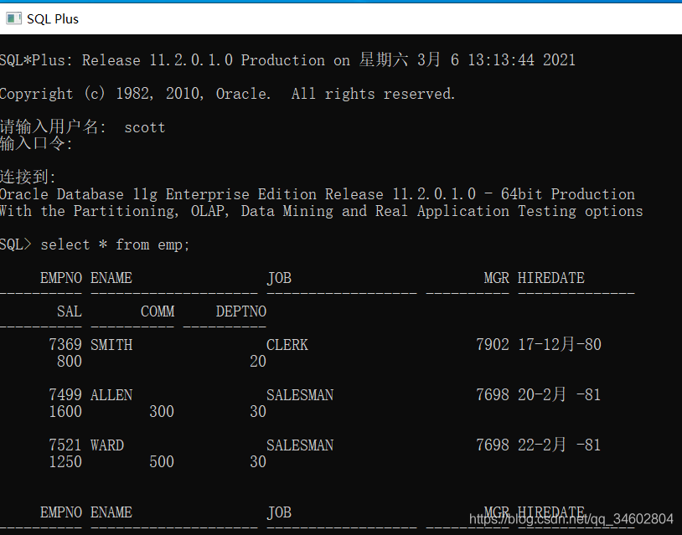
Task: Click manager number 7902
Action: pos(493,345)
